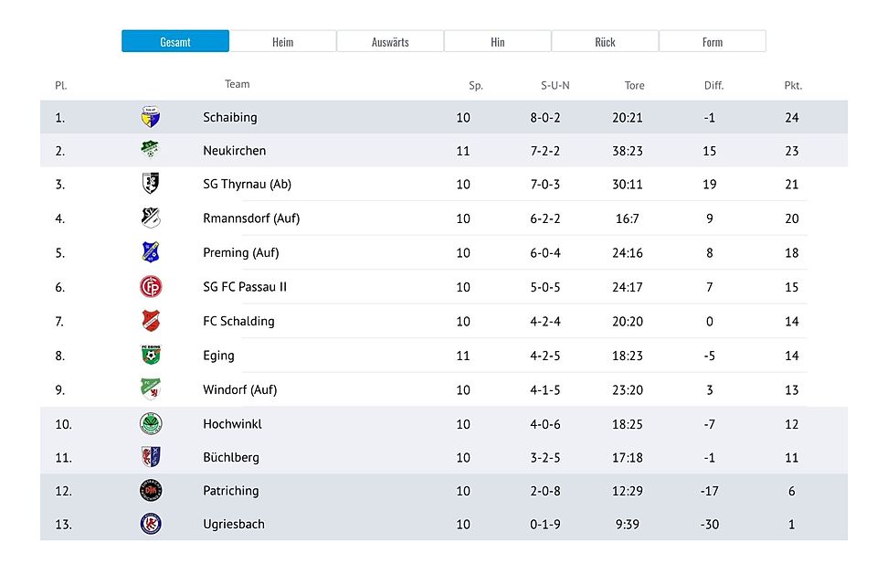
Task: Click the Hochwinkl round green logo
Action: point(151,424)
